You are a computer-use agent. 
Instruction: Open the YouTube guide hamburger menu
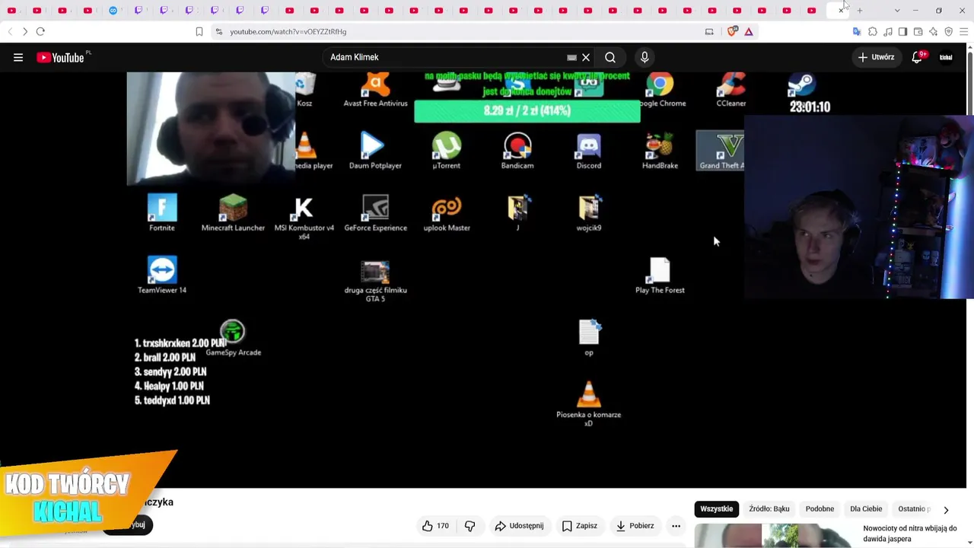click(18, 57)
